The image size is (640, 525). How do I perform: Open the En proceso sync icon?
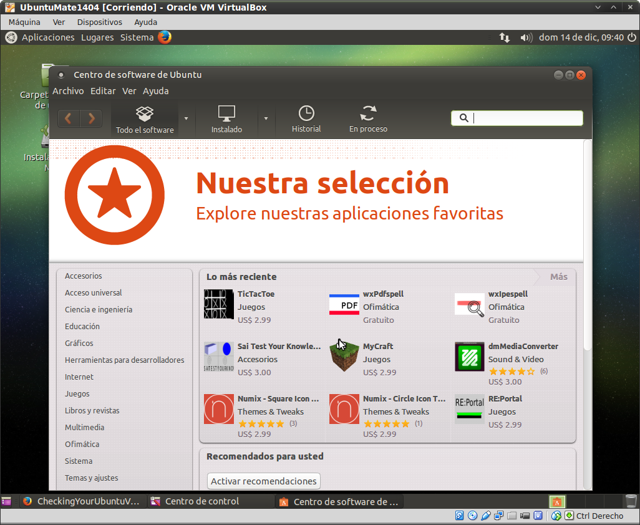click(x=368, y=113)
